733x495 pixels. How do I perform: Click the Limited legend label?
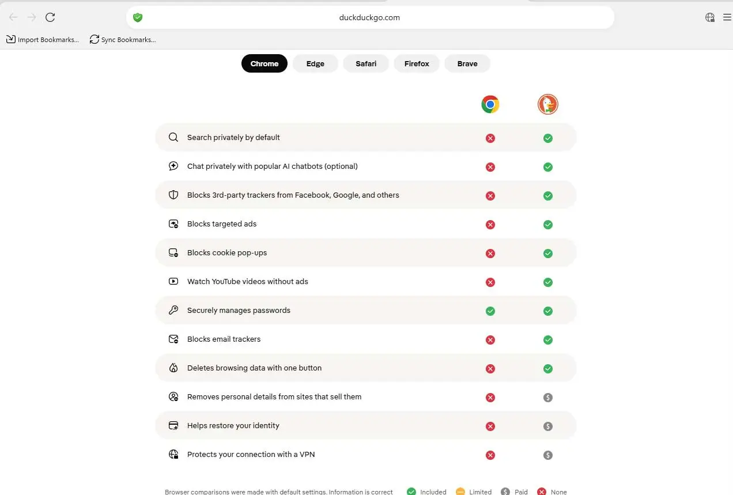point(480,492)
